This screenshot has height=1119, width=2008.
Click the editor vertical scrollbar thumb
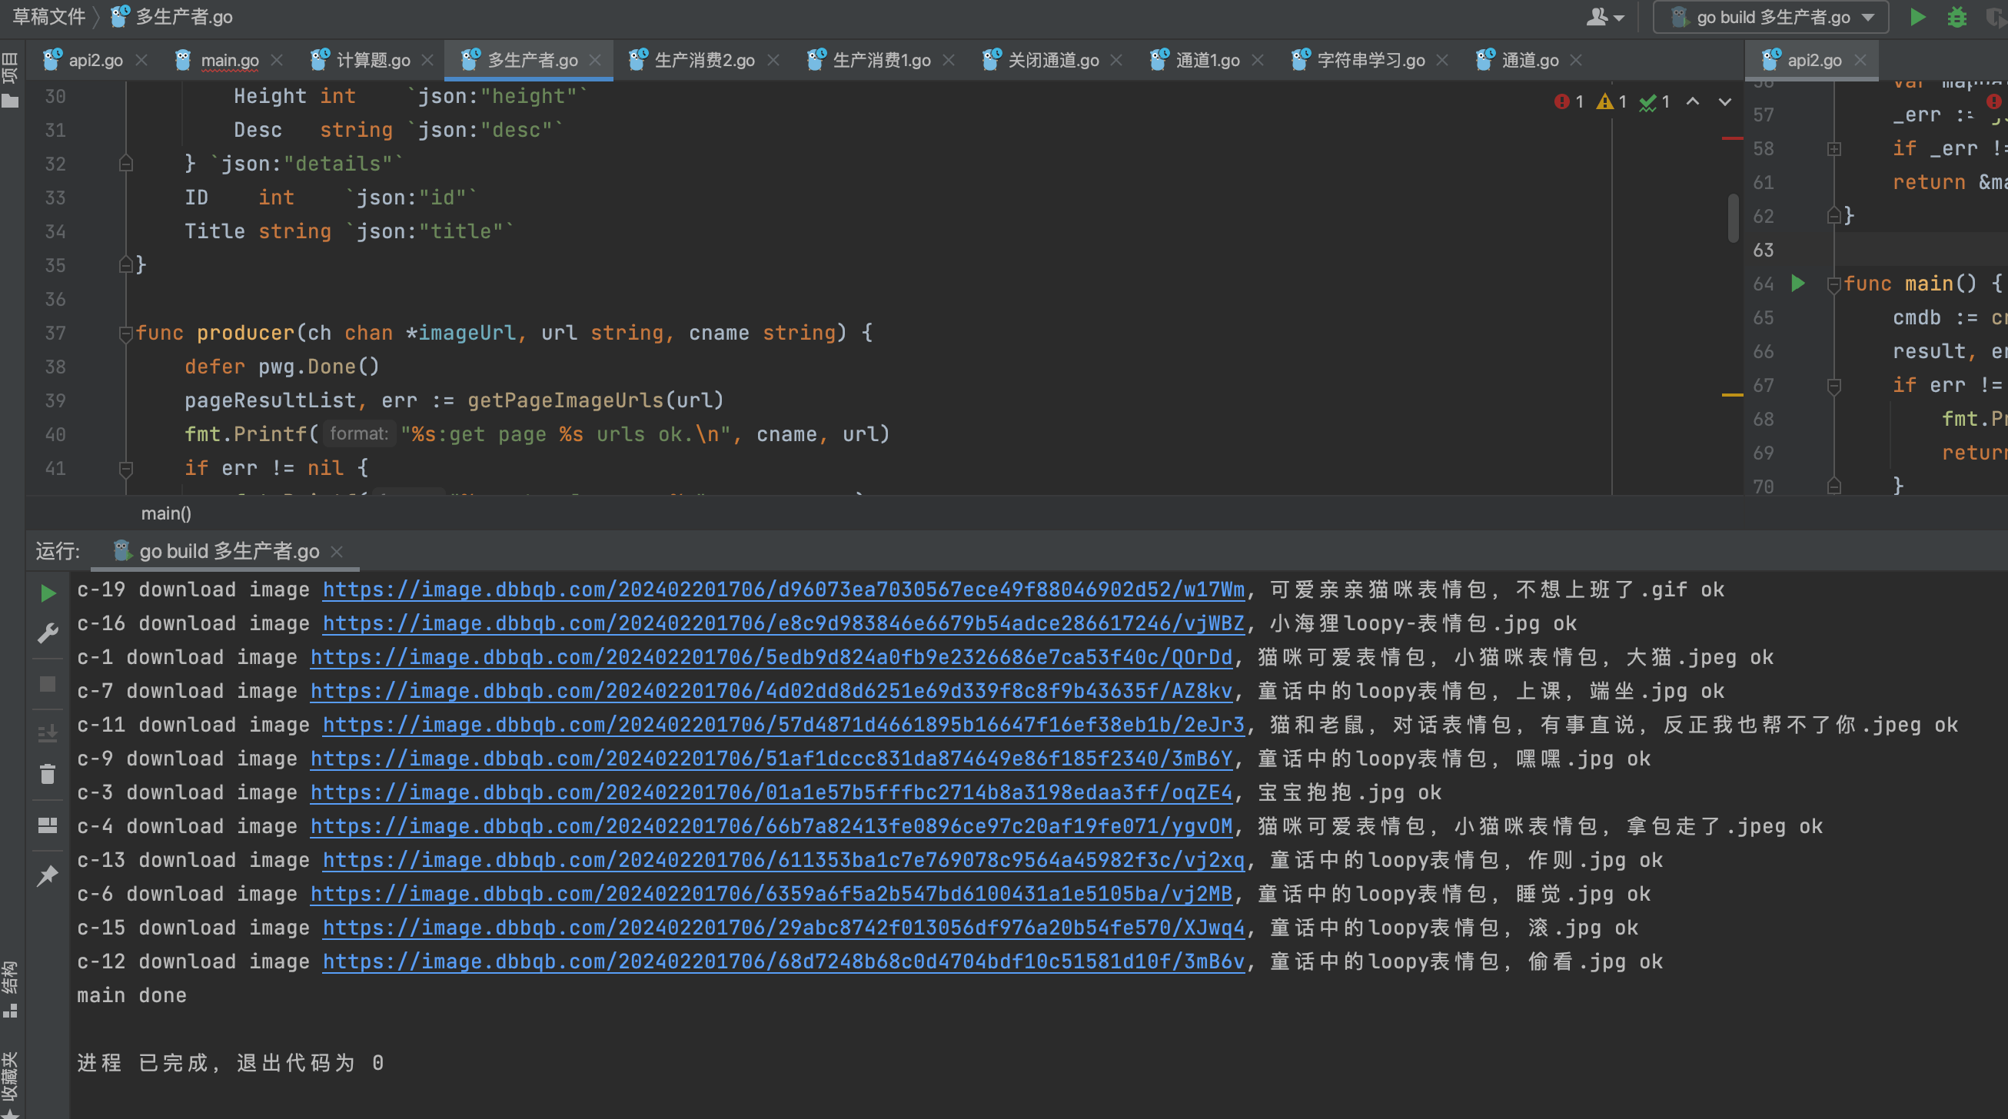tap(1733, 218)
